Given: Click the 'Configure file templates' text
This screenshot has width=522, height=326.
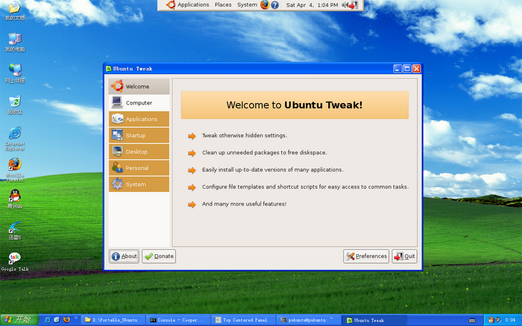Looking at the screenshot, I should click(305, 186).
